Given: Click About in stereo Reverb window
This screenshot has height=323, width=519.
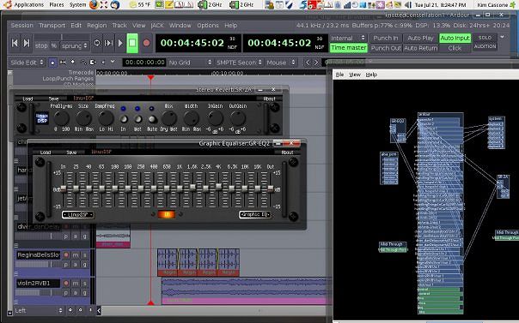Looking at the screenshot, I should (269, 99).
